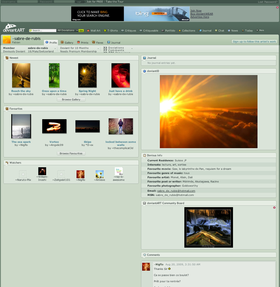Click the green Go search button
Screen dimensions: 280x287
[x=81, y=31]
